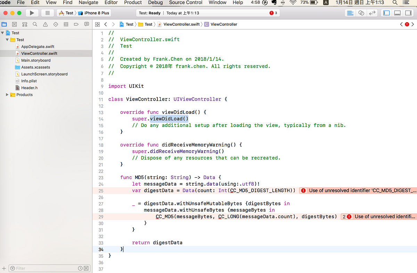Click error icon on line 25 annotation
This screenshot has width=417, height=273.
(303, 190)
